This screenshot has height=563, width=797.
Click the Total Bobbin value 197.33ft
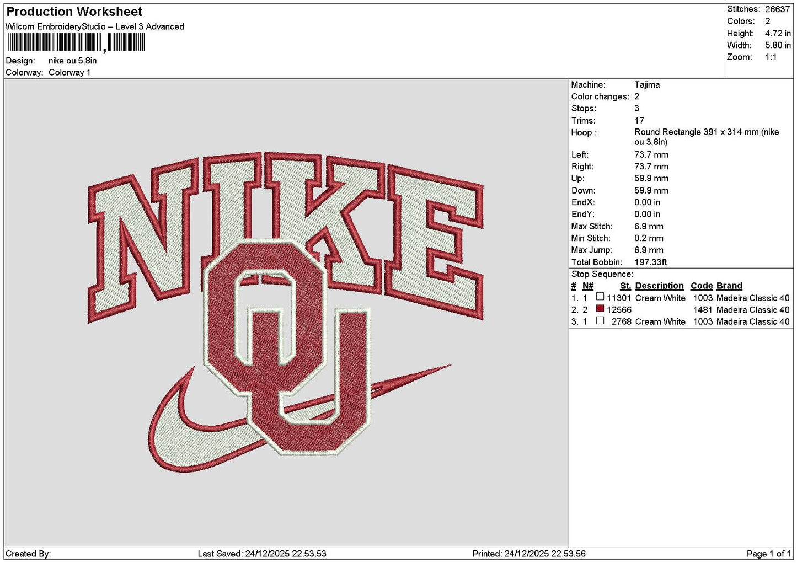650,262
